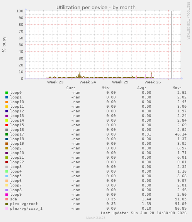Click the loop0 green color swatch

pyautogui.click(x=7, y=93)
